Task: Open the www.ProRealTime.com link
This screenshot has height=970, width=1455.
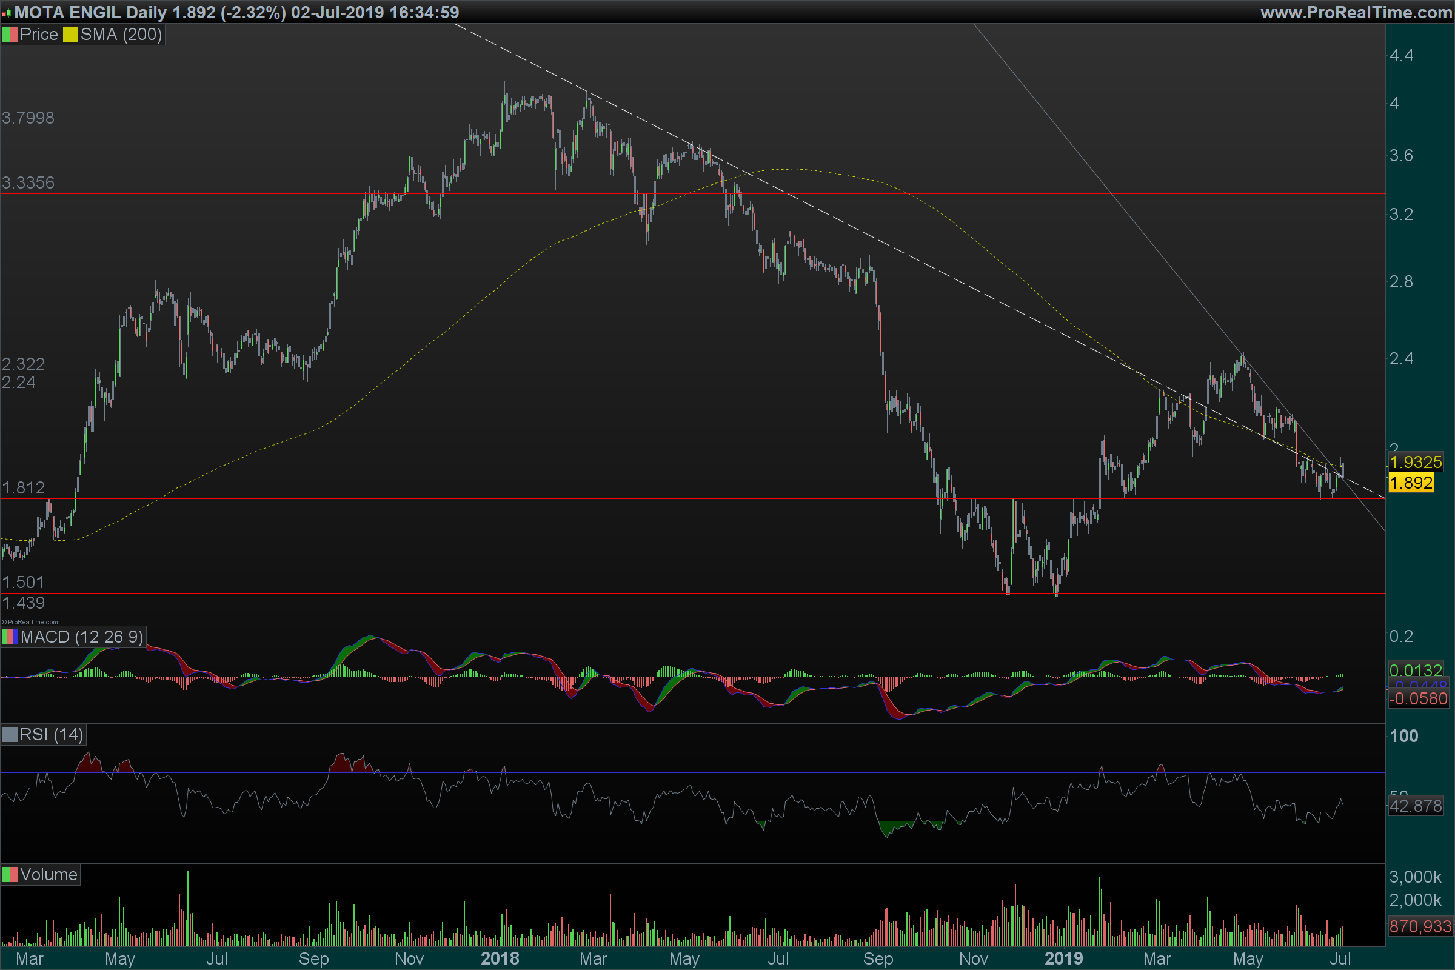Action: (x=1356, y=12)
